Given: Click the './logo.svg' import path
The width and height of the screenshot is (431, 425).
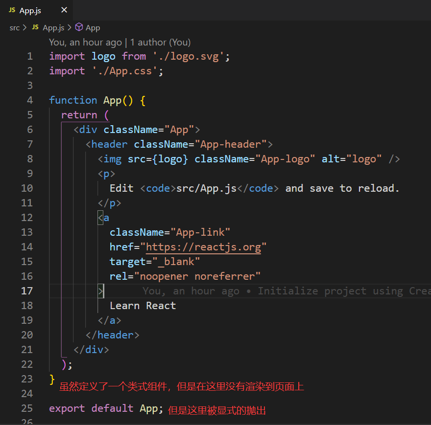Looking at the screenshot, I should (189, 56).
